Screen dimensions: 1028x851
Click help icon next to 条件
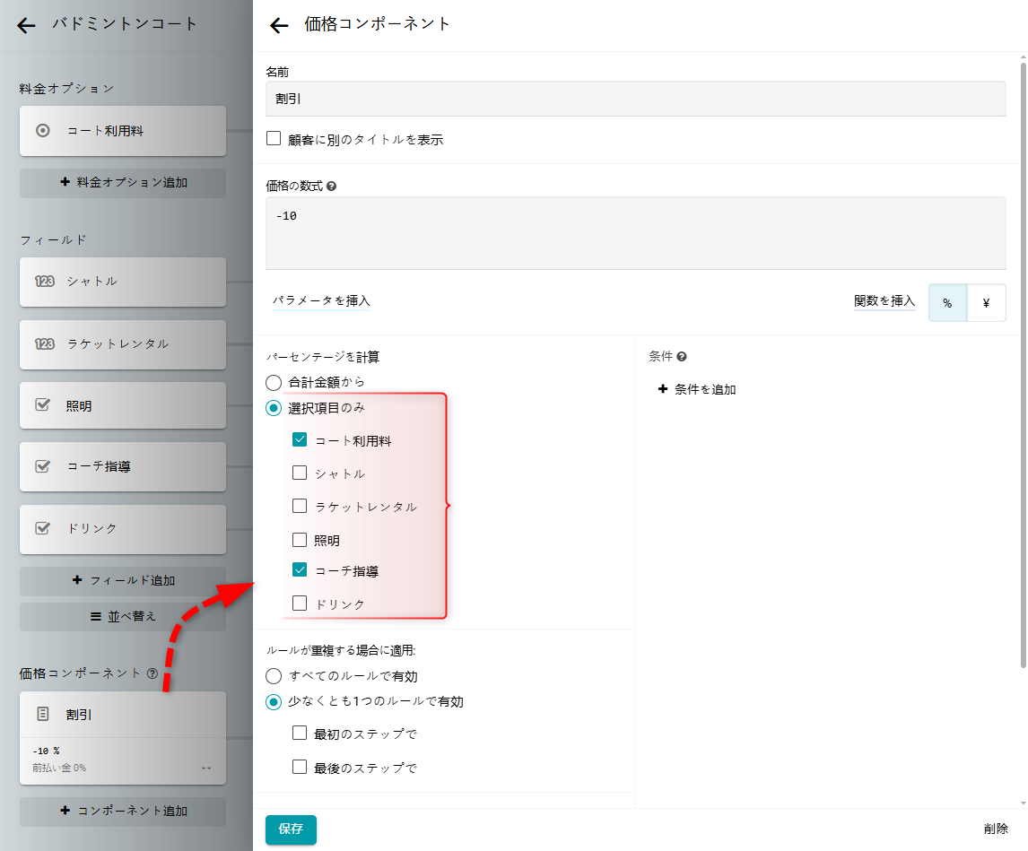pos(682,357)
